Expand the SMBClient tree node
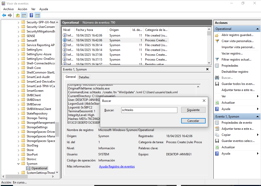Image resolution: width=261 pixels, height=186 pixels. pyautogui.click(x=19, y=95)
